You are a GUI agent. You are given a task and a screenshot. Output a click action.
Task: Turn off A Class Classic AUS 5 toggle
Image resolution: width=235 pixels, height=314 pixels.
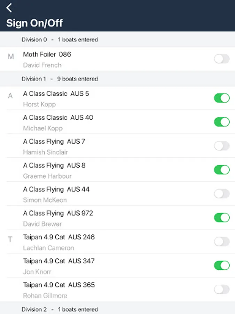pos(222,98)
